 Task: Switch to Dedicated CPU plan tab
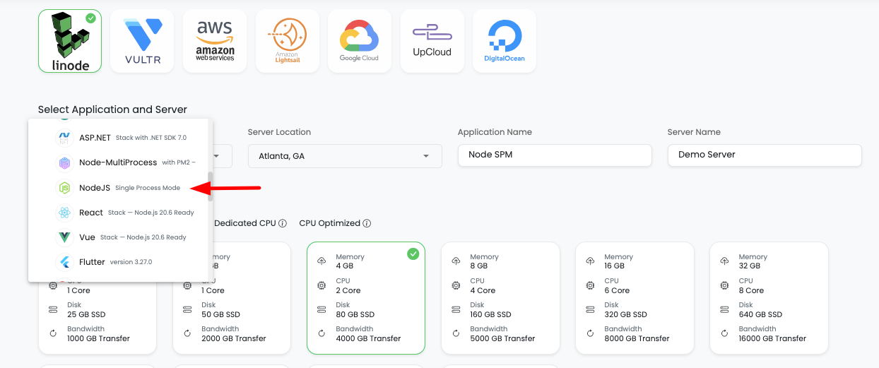244,223
